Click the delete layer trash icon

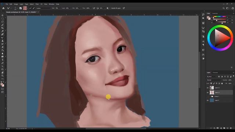click(x=231, y=128)
